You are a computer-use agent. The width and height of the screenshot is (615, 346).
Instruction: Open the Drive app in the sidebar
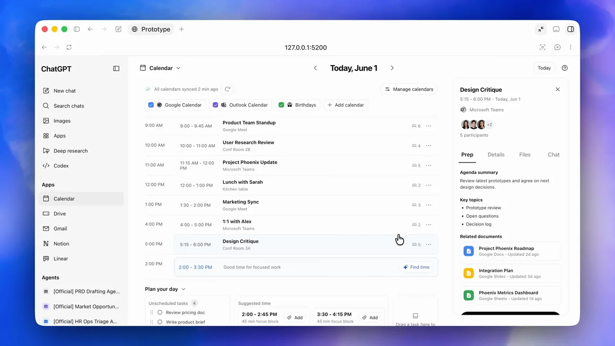(x=82, y=214)
